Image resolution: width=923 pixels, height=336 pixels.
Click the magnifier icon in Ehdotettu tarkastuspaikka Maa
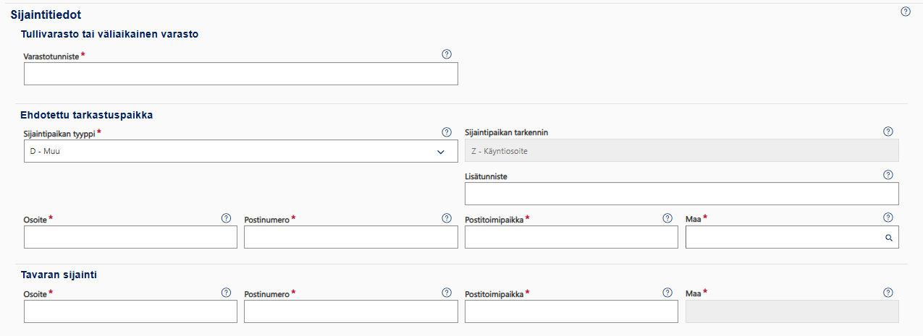click(888, 237)
